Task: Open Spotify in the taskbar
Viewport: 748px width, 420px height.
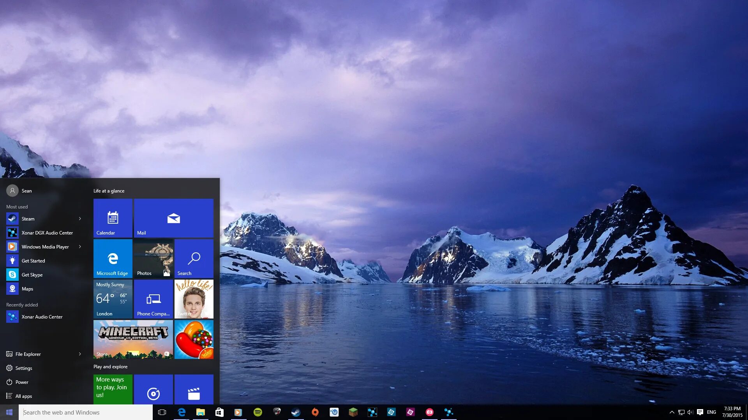Action: tap(258, 412)
